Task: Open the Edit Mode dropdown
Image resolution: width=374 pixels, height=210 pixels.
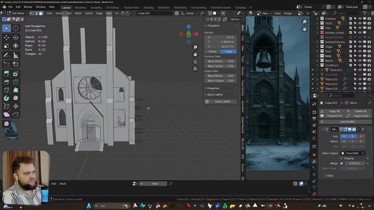Action: pyautogui.click(x=18, y=13)
